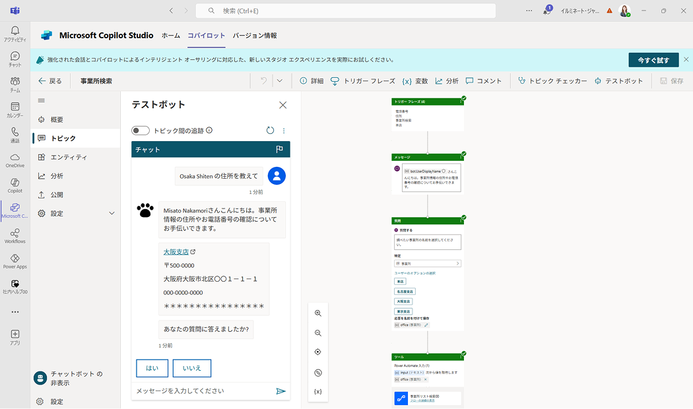
Task: Open Teams settings and more ellipsis
Action: 529,11
